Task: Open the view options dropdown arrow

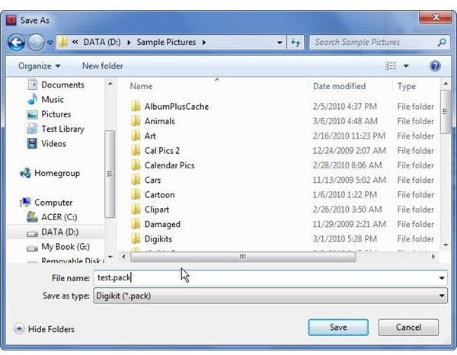Action: click(x=406, y=66)
